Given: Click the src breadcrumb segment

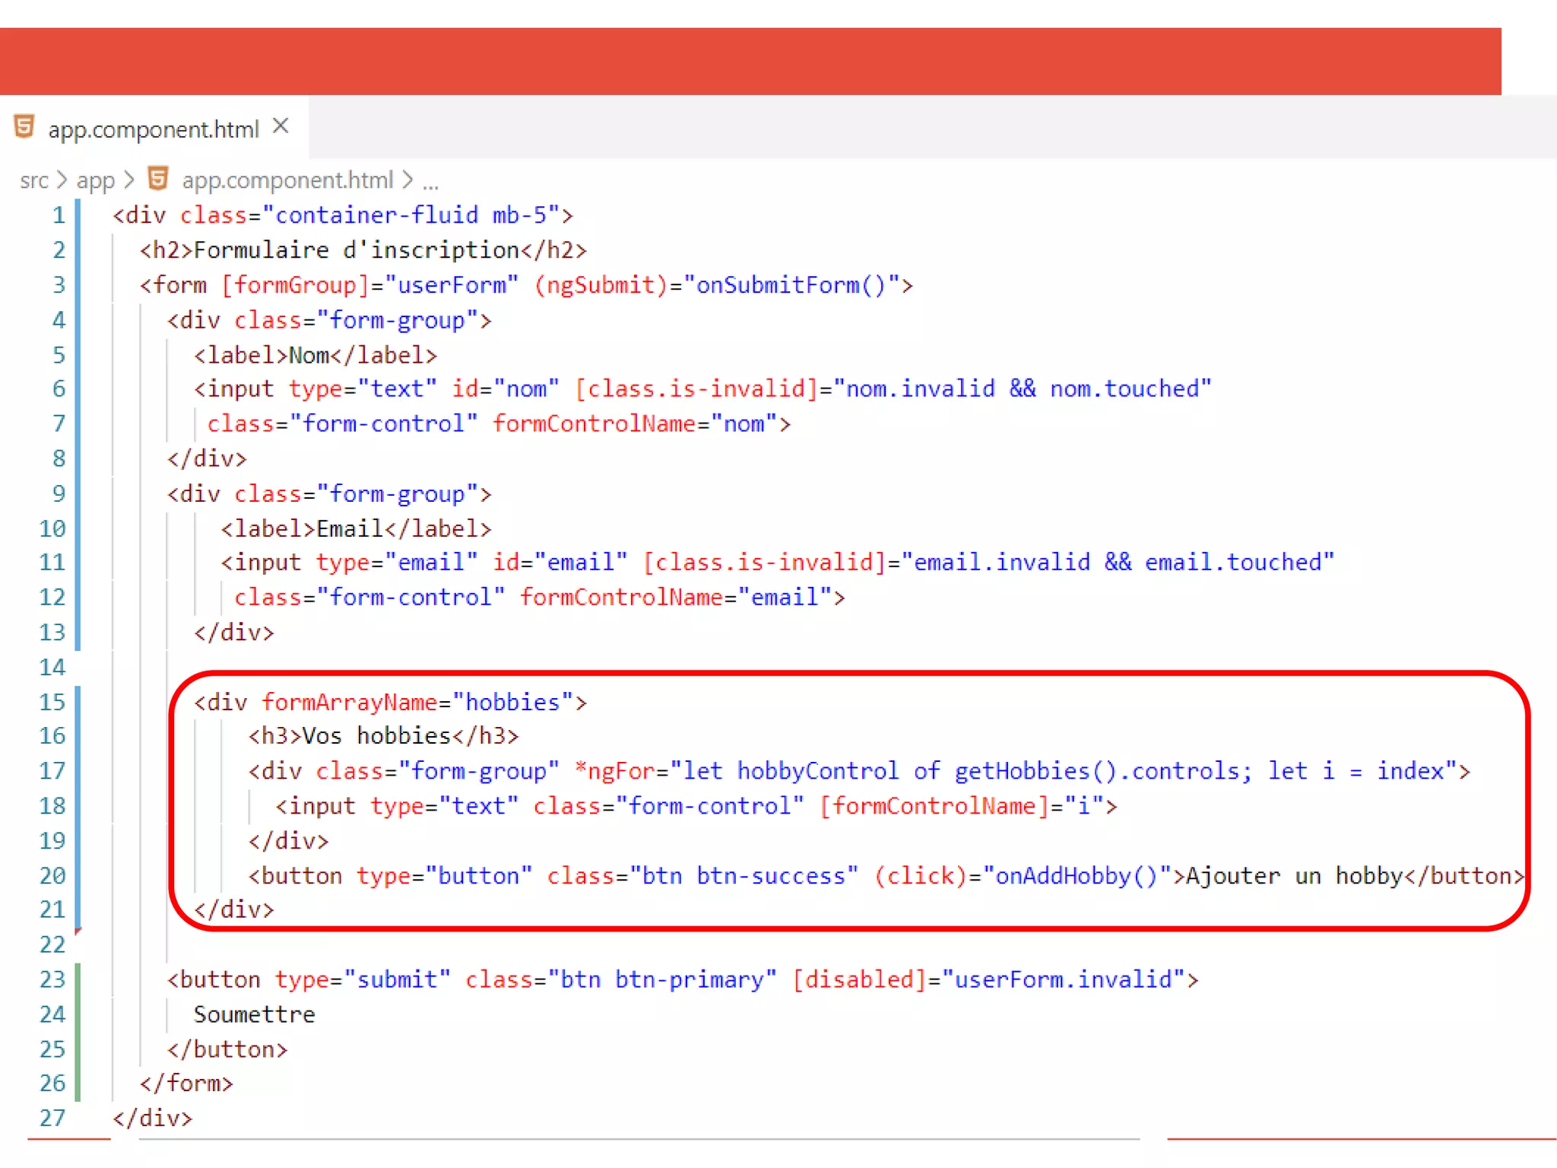Looking at the screenshot, I should click(x=34, y=181).
